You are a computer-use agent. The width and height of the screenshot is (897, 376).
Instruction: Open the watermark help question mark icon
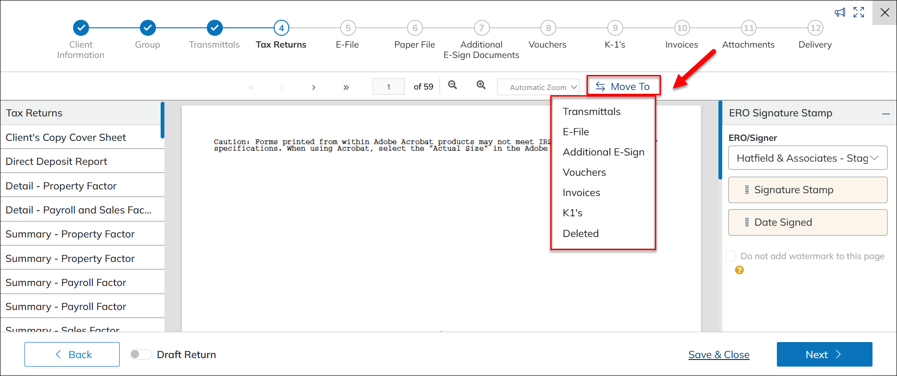pyautogui.click(x=739, y=270)
